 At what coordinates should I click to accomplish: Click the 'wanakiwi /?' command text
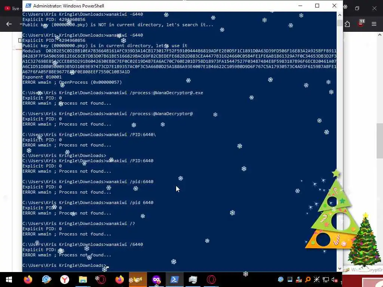121,223
